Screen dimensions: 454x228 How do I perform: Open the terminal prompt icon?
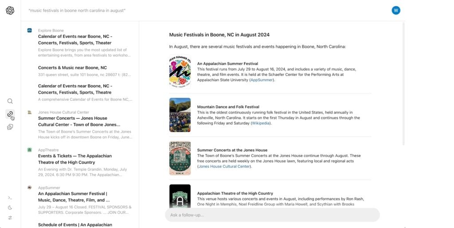point(10,198)
